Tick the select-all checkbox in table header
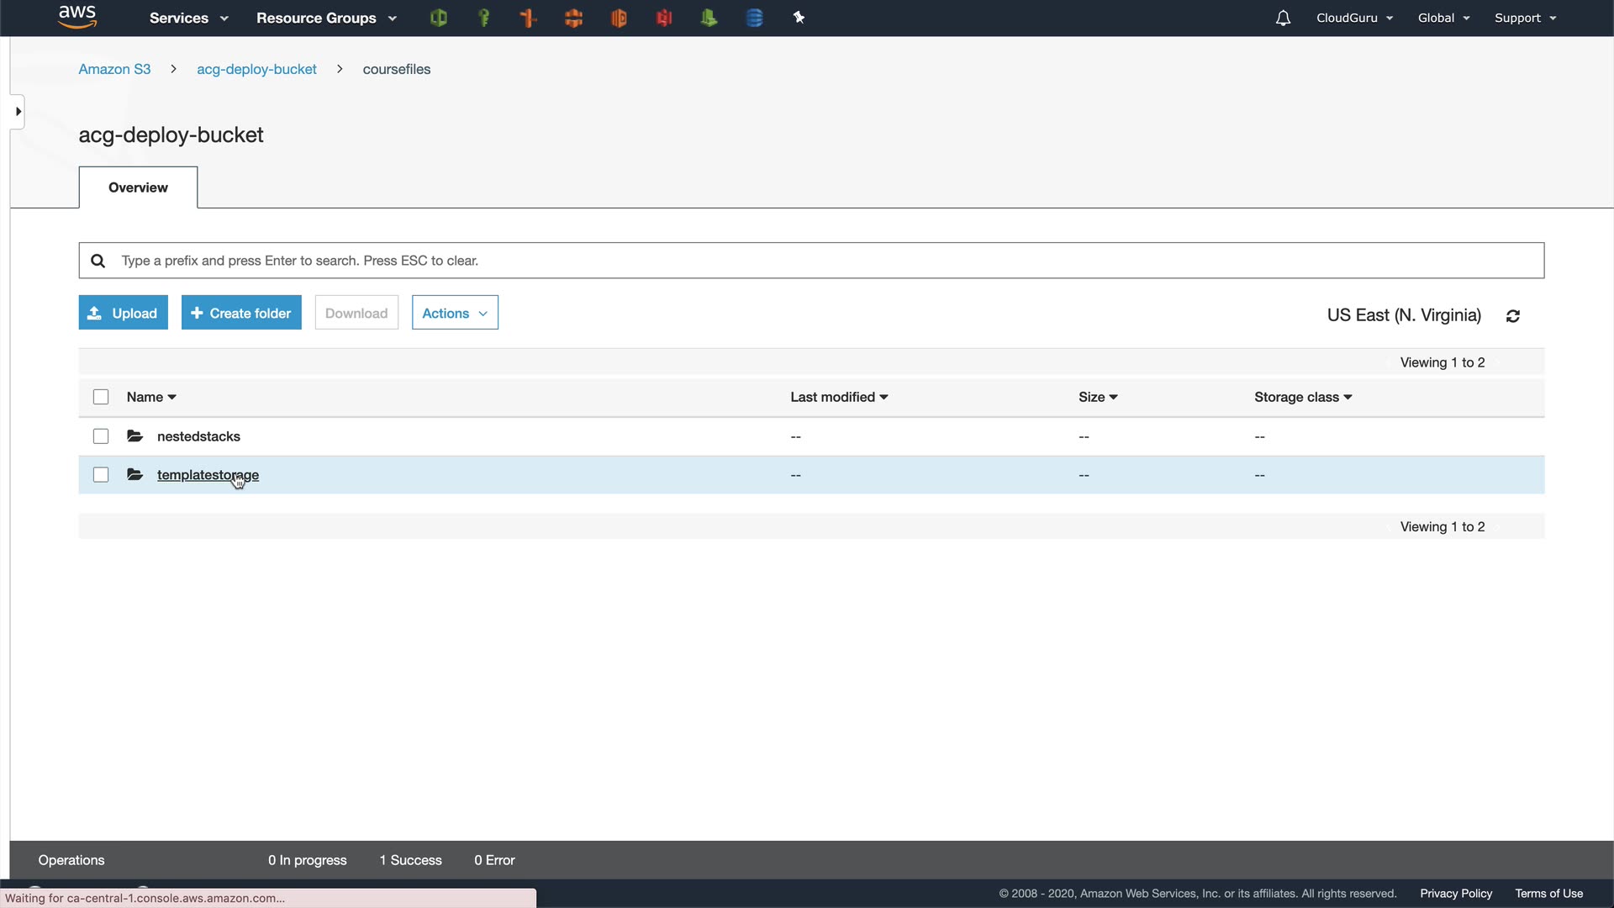The width and height of the screenshot is (1614, 908). [x=101, y=397]
